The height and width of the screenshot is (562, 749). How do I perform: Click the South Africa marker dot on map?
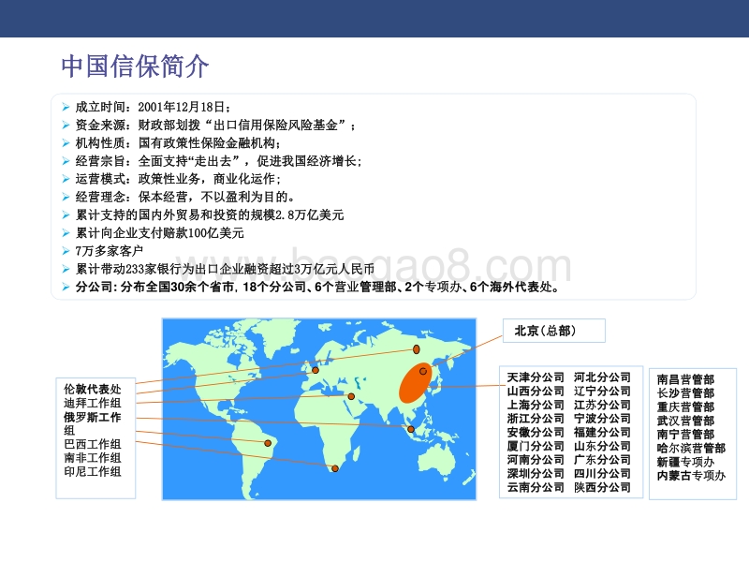pyautogui.click(x=335, y=469)
